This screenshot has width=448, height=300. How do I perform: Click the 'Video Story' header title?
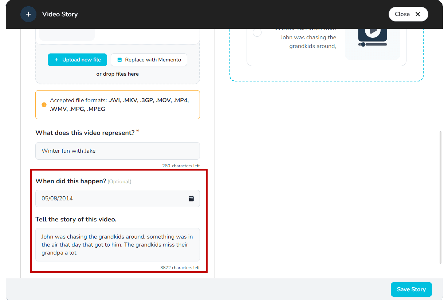click(60, 14)
